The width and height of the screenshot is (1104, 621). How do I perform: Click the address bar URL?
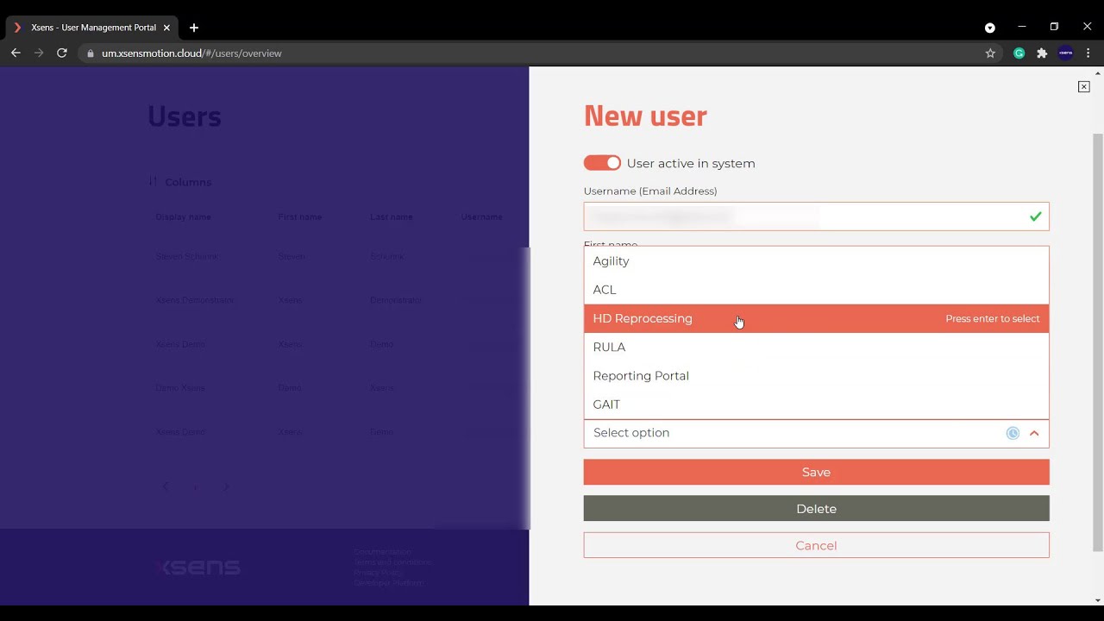click(191, 53)
